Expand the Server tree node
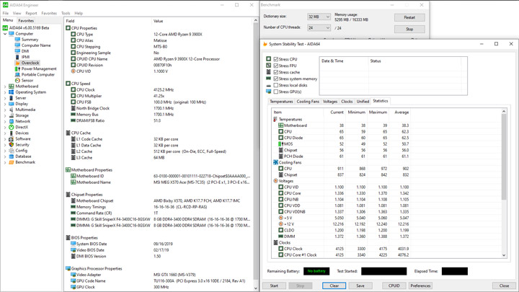 [5, 98]
